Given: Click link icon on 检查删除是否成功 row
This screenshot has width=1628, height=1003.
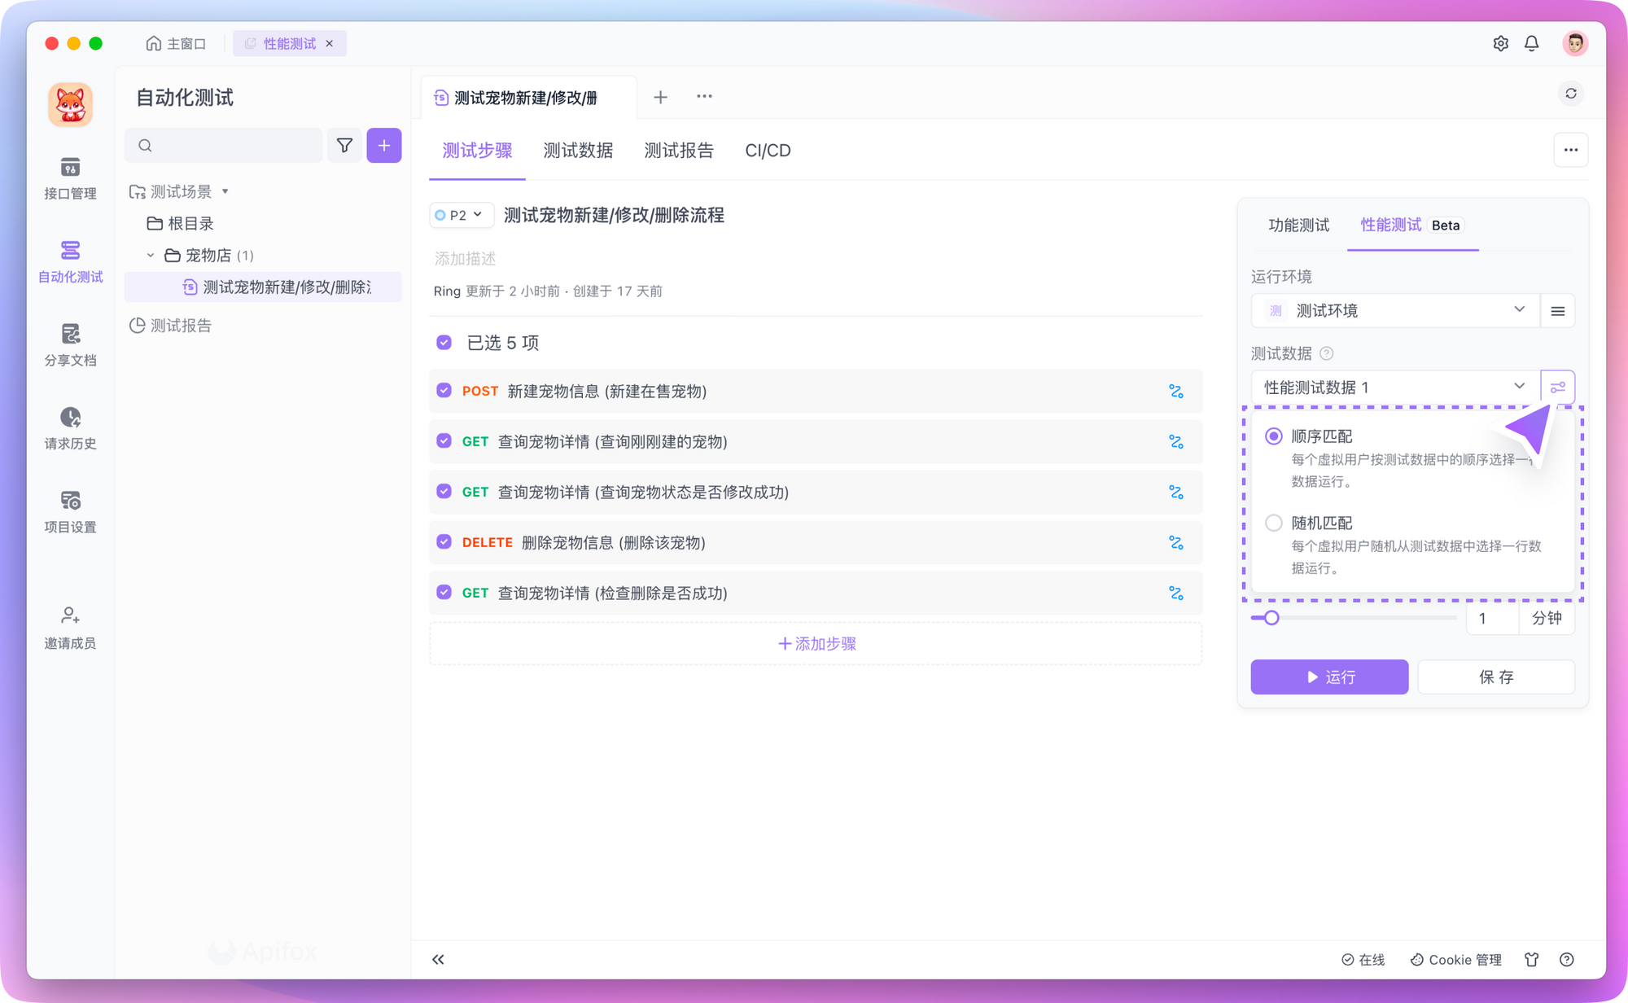Looking at the screenshot, I should pos(1176,593).
